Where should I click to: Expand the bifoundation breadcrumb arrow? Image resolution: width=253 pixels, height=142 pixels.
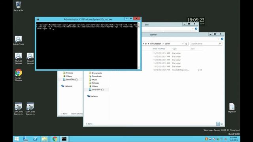(163, 44)
